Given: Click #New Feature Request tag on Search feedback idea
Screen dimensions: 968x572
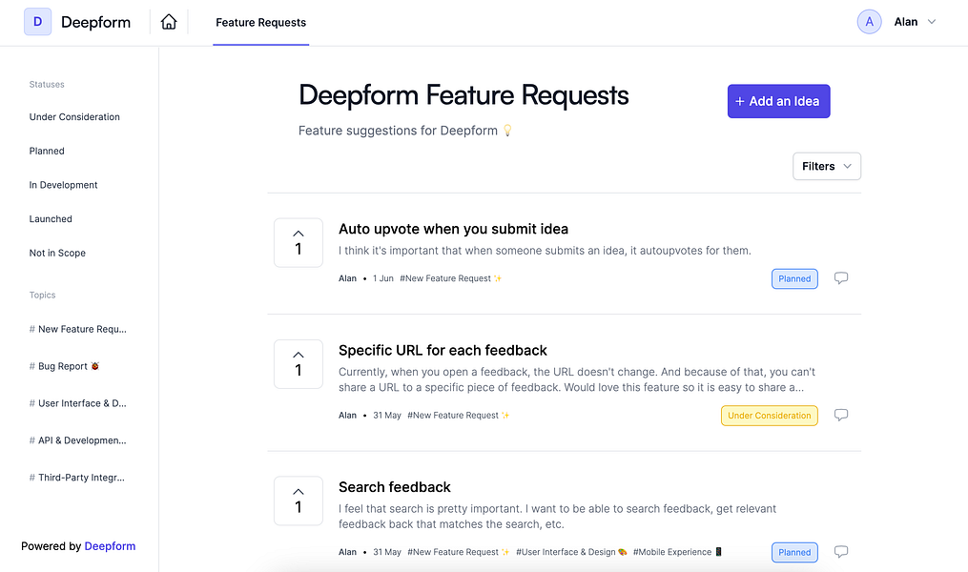Looking at the screenshot, I should [x=459, y=552].
